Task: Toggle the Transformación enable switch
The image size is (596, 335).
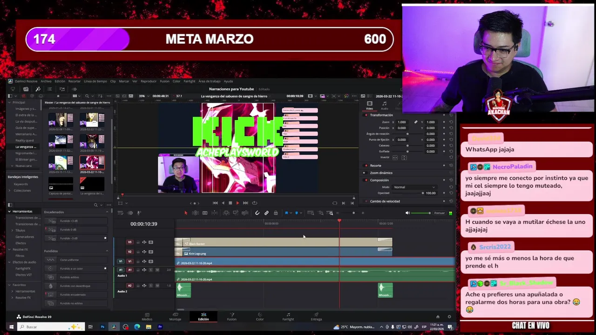Action: (366, 115)
